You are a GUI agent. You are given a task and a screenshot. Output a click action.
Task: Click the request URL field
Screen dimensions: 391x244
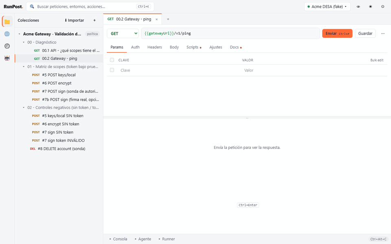click(231, 33)
